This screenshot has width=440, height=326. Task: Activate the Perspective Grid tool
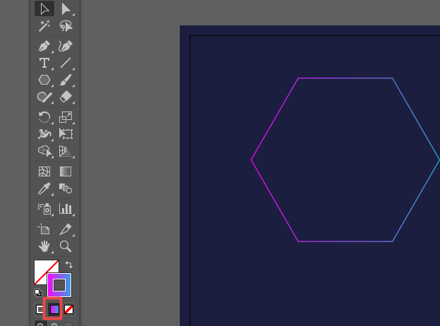(66, 151)
